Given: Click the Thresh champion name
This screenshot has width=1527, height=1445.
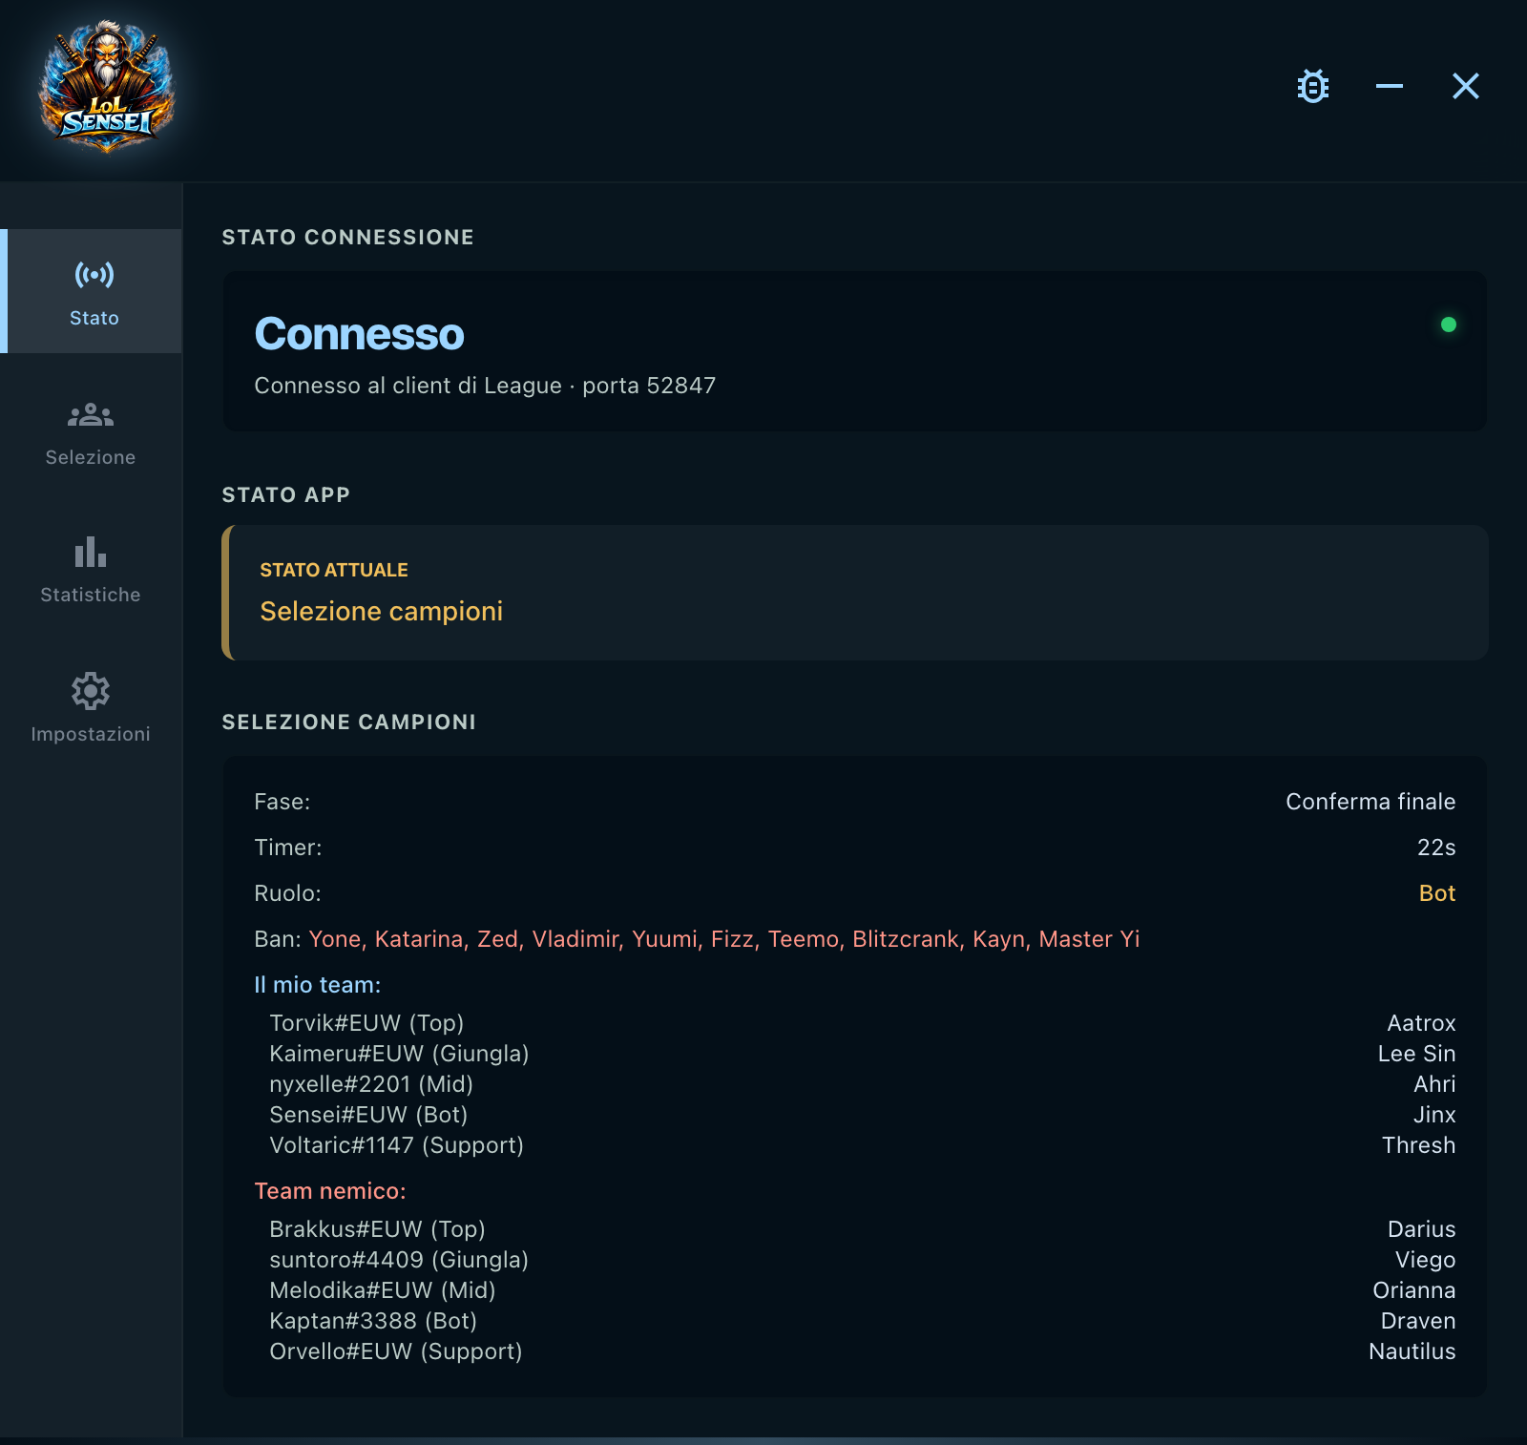Looking at the screenshot, I should coord(1418,1145).
